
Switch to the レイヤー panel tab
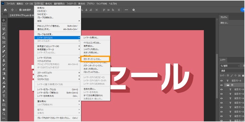point(223,60)
